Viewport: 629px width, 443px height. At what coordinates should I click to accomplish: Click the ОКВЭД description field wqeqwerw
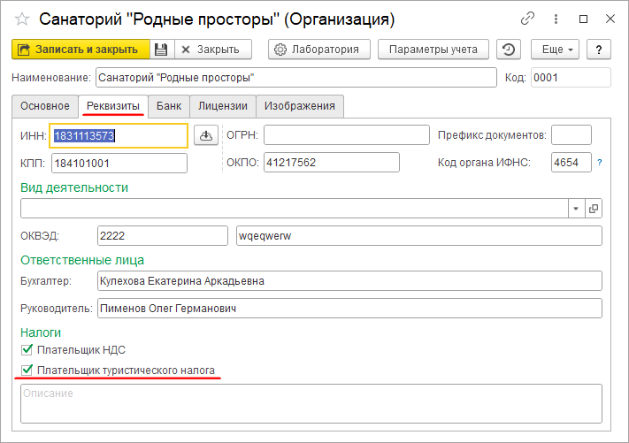pyautogui.click(x=419, y=236)
